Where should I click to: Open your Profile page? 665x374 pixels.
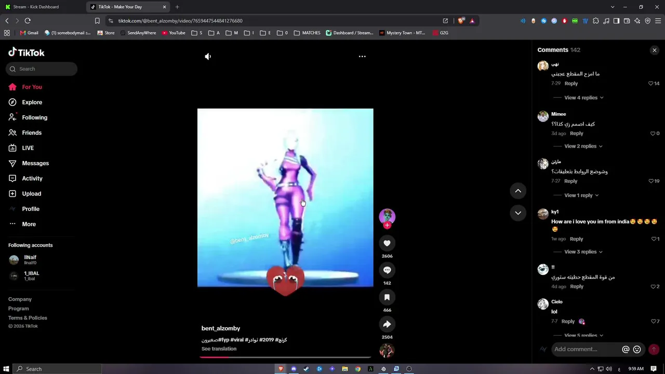click(31, 209)
